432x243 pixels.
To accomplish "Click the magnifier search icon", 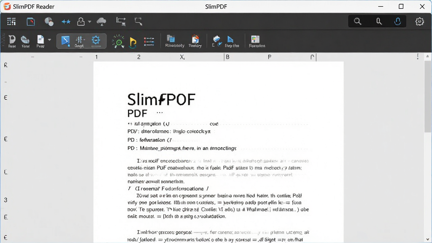I will 358,22.
